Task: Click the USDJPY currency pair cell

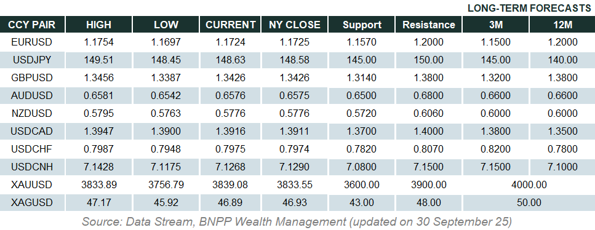Action: click(32, 60)
